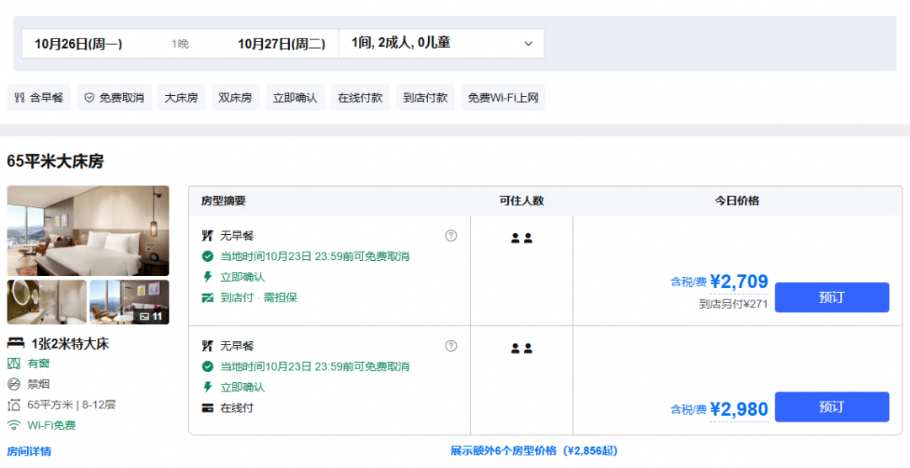This screenshot has width=910, height=468.
Task: Toggle the 含早餐 filter
Action: coord(39,98)
